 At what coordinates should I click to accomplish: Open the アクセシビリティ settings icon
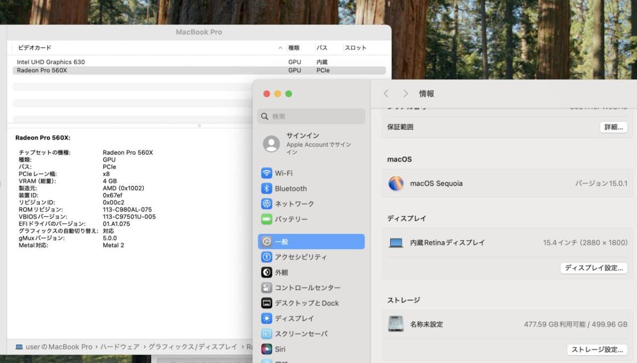(x=266, y=257)
